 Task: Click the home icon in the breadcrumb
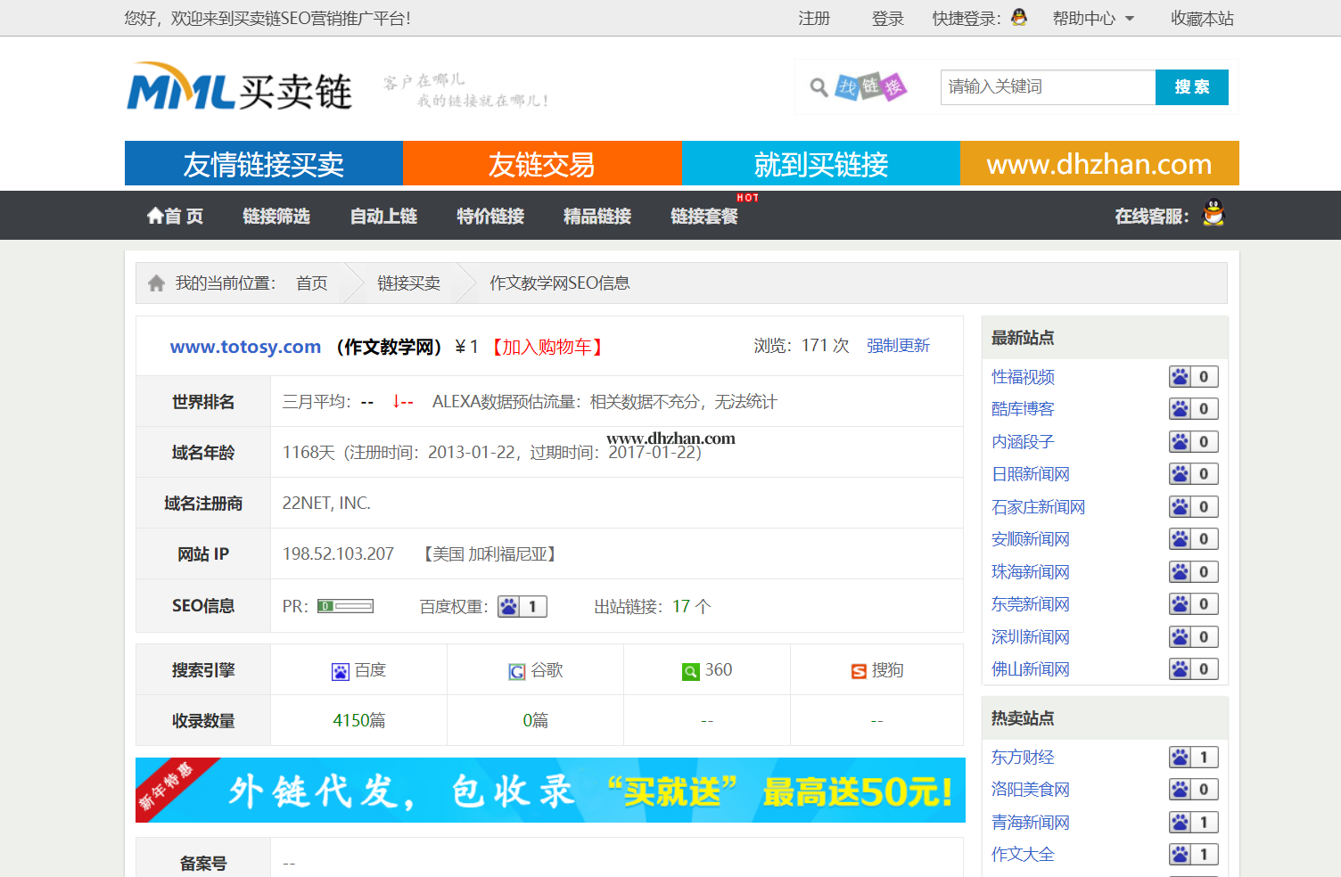157,283
